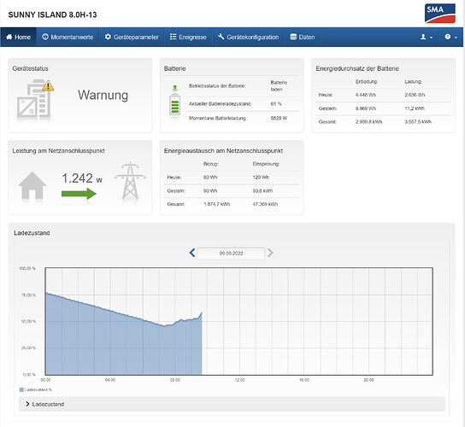Click Gesamt Entladung 2.939,8 kWh value
Screen dimensions: 465x427
[x=368, y=122]
